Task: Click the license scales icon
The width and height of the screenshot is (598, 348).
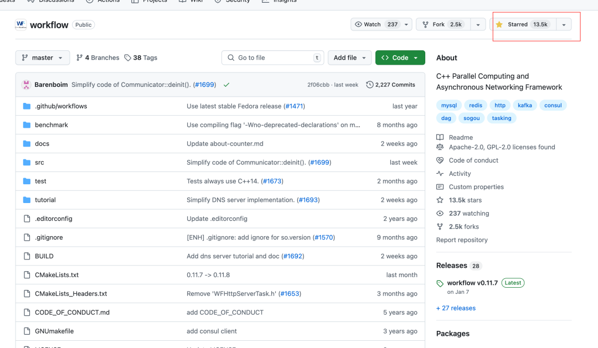Action: pyautogui.click(x=440, y=147)
